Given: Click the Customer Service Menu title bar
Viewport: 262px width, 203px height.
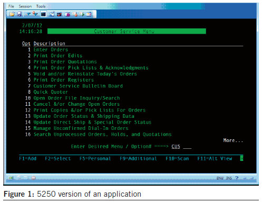Looking at the screenshot, I should coord(127,32).
